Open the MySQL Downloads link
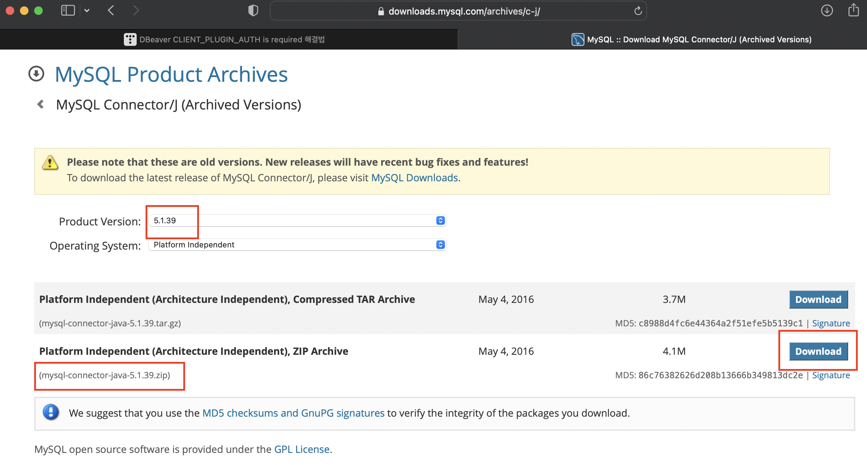The width and height of the screenshot is (867, 465). (x=414, y=178)
